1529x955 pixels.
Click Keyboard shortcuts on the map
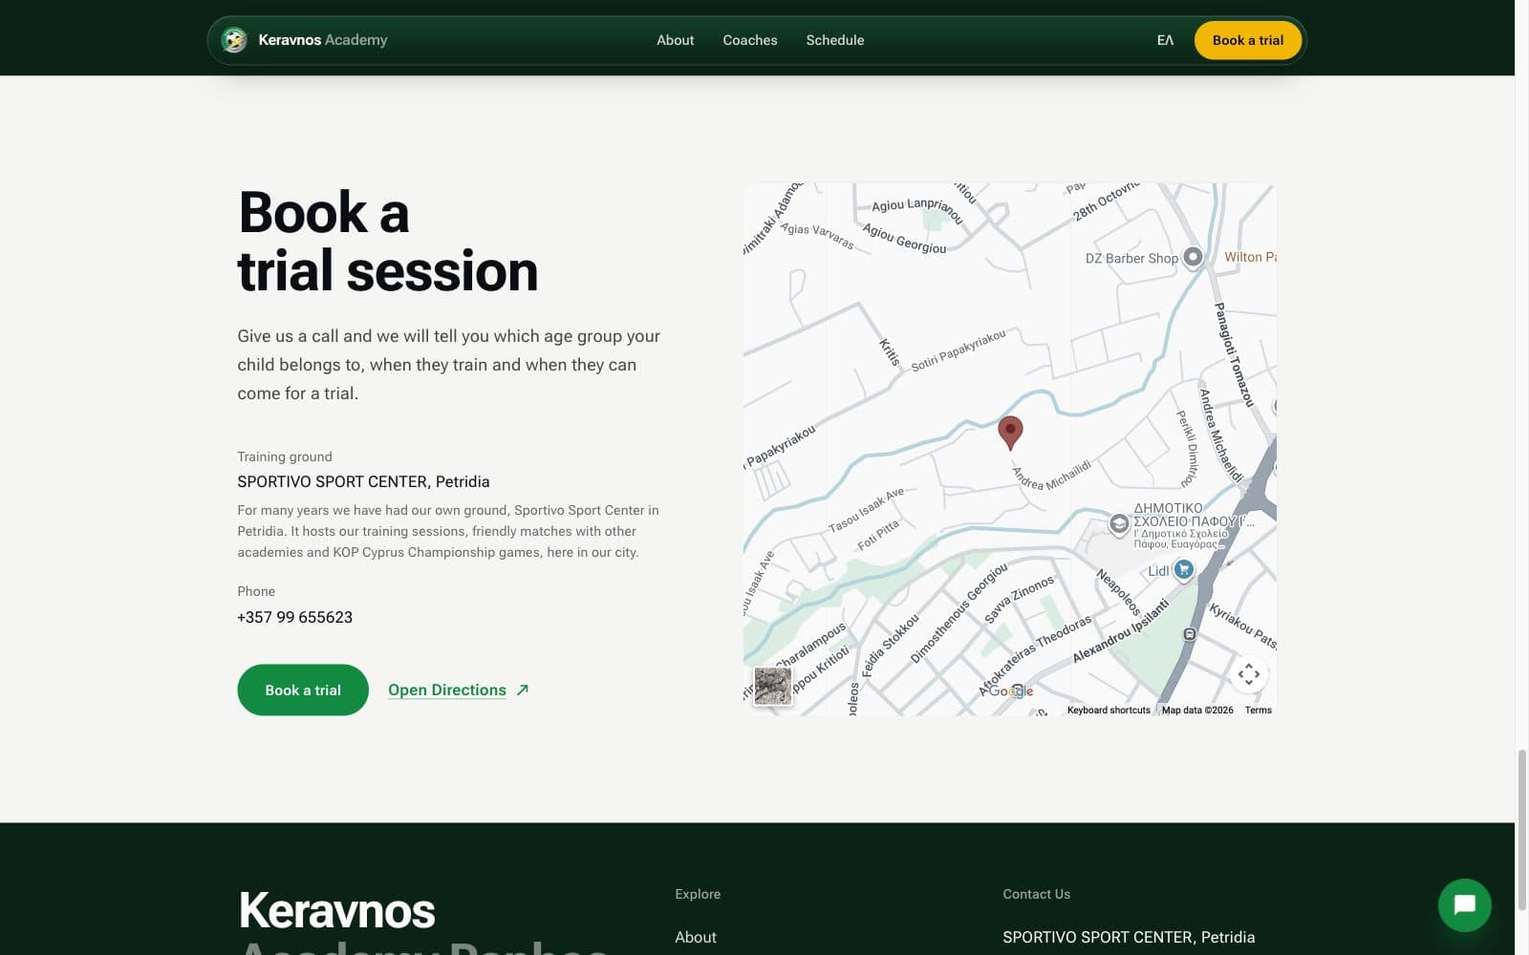click(1109, 710)
